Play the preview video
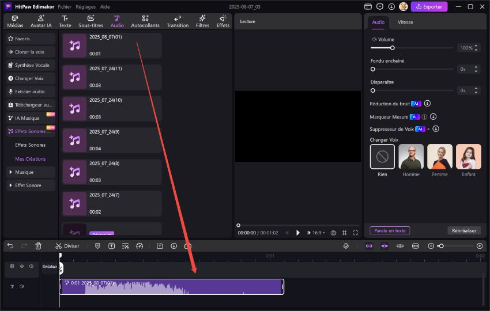The image size is (490, 311). click(298, 233)
